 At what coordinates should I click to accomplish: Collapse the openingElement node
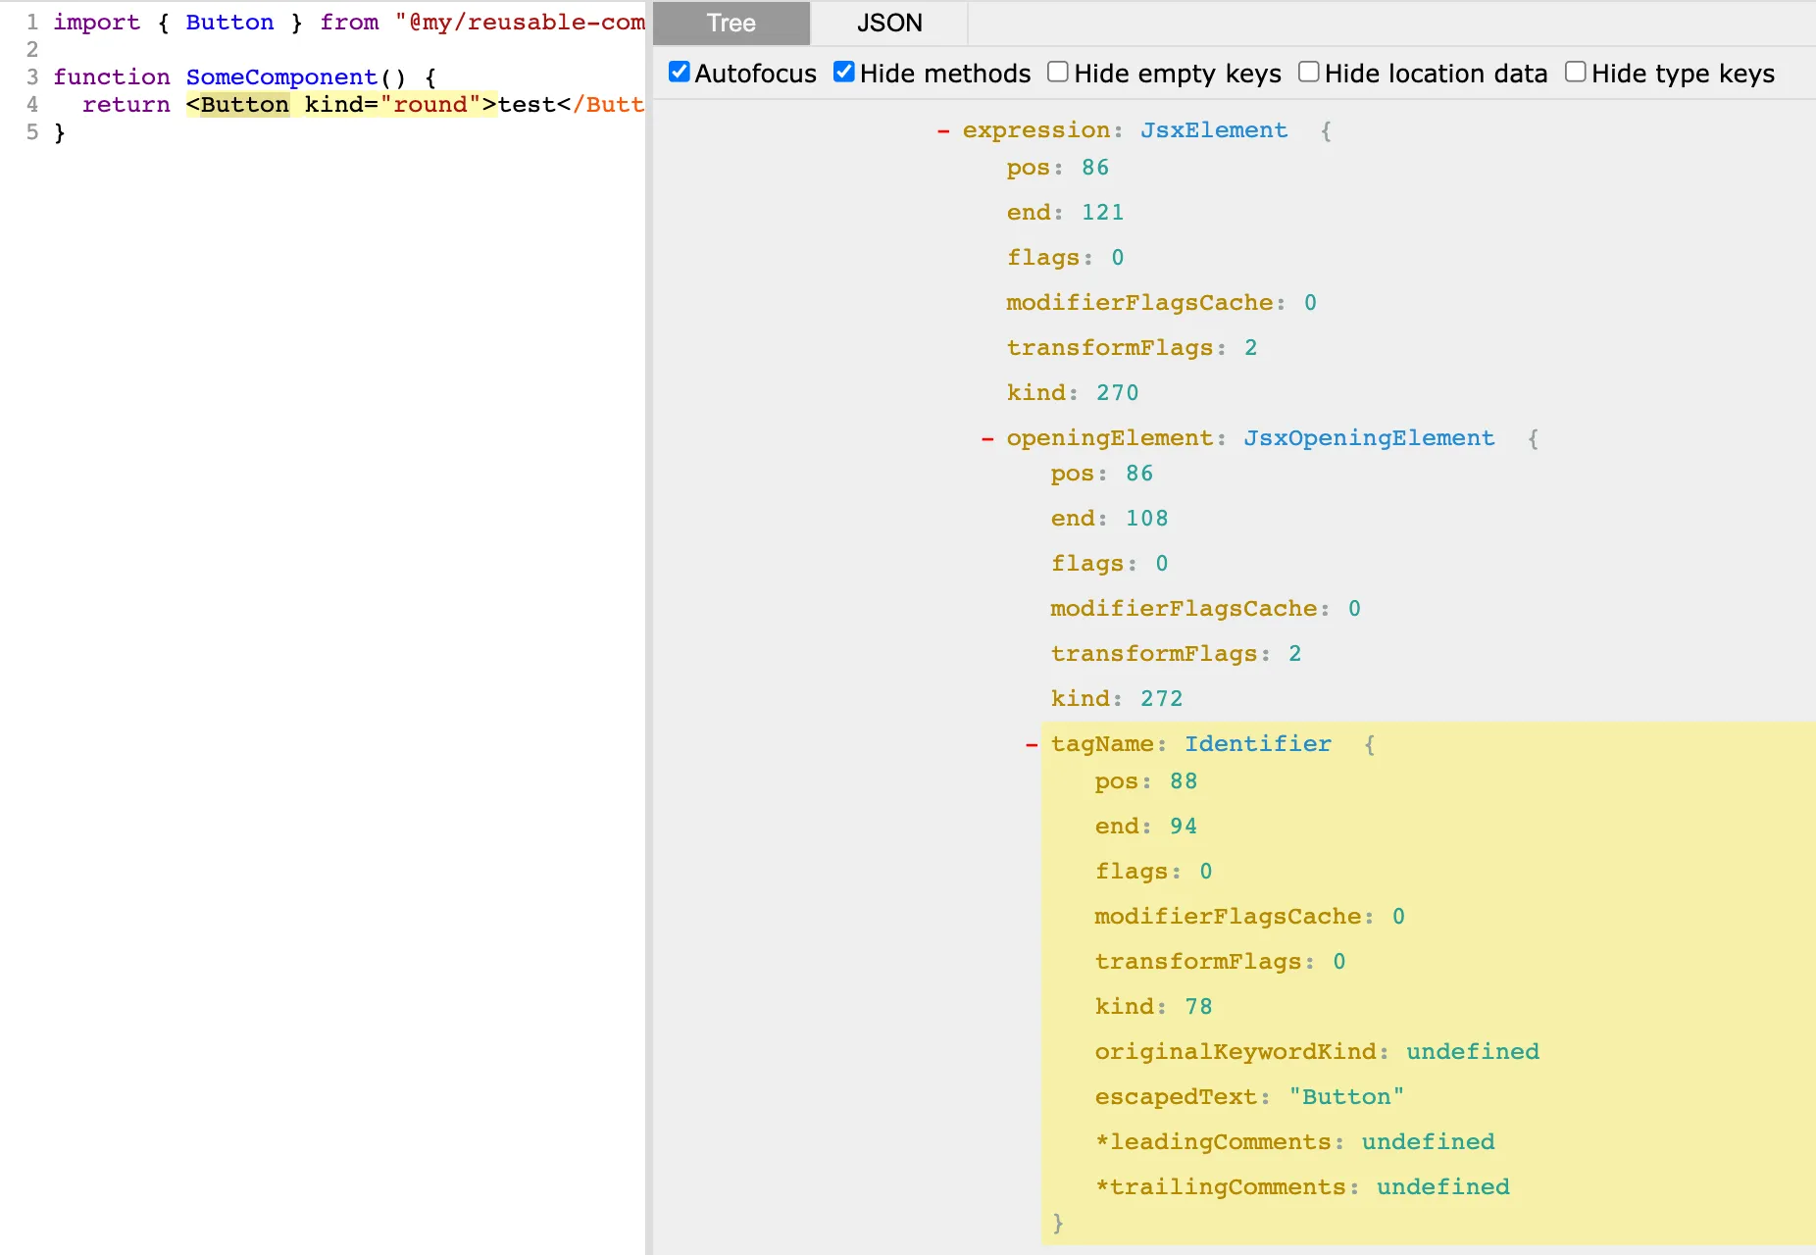(x=987, y=438)
